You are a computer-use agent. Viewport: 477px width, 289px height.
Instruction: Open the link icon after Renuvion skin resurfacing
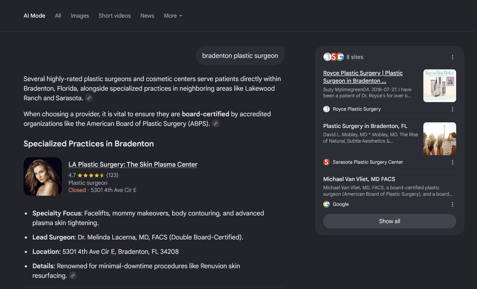[73, 276]
